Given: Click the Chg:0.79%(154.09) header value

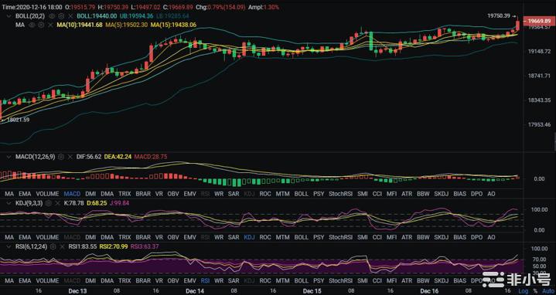Looking at the screenshot, I should click(220, 7).
